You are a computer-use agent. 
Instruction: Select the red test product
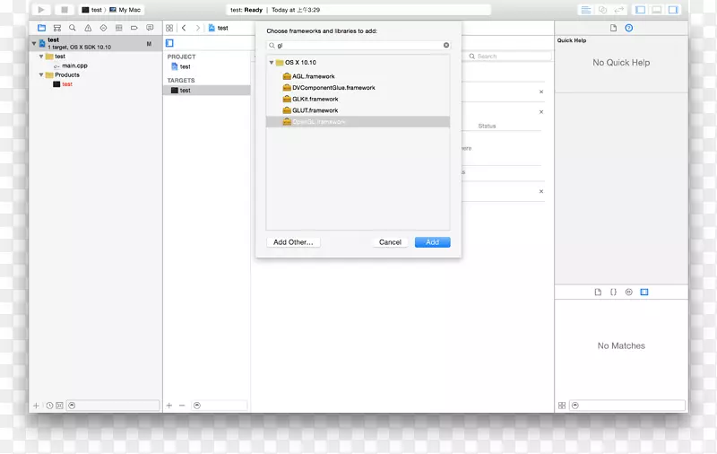click(x=66, y=84)
